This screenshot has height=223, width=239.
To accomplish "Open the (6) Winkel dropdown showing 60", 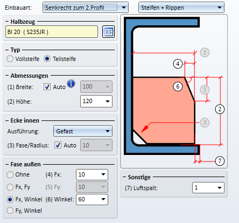I will coord(92,199).
